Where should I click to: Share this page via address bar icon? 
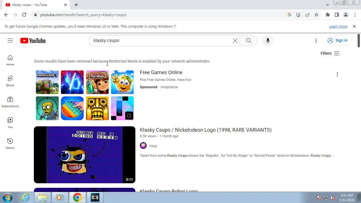pos(307,15)
